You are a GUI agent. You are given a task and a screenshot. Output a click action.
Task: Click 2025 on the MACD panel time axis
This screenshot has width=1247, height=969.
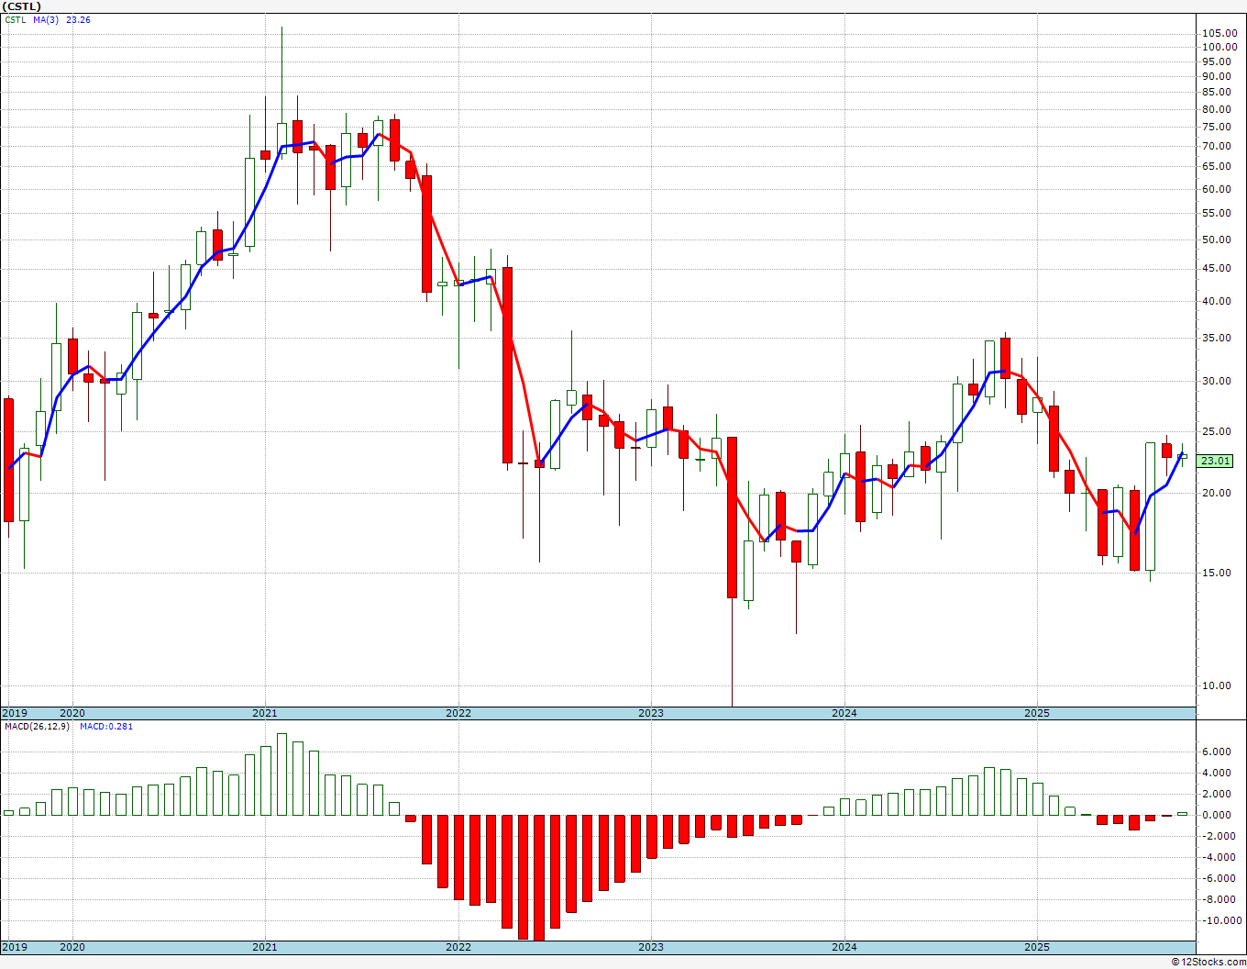click(x=1037, y=947)
